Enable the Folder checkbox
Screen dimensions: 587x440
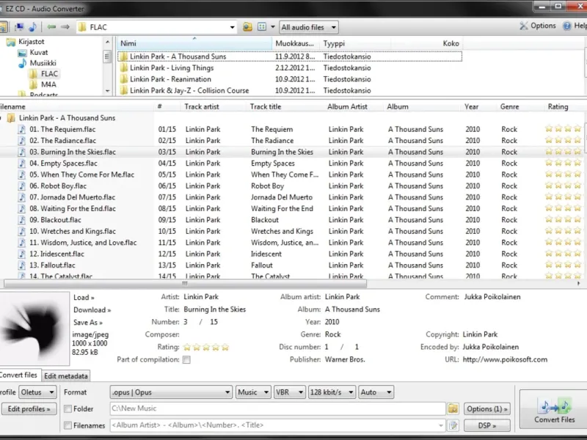[x=68, y=409]
